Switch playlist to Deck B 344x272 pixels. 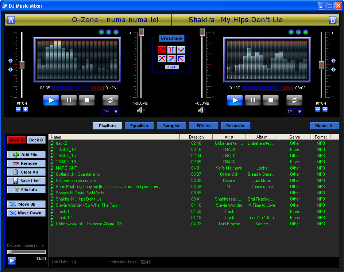36,140
